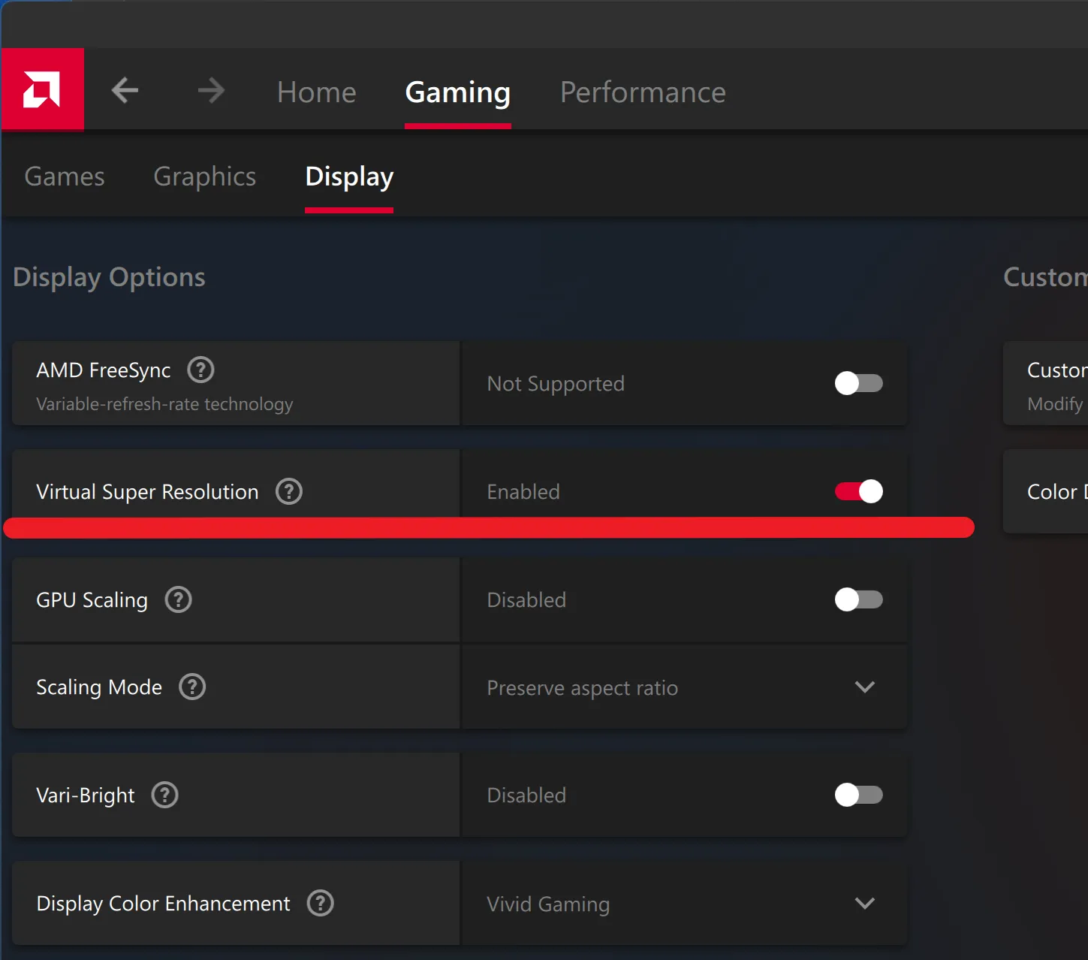Switch to the Performance tab

click(642, 92)
